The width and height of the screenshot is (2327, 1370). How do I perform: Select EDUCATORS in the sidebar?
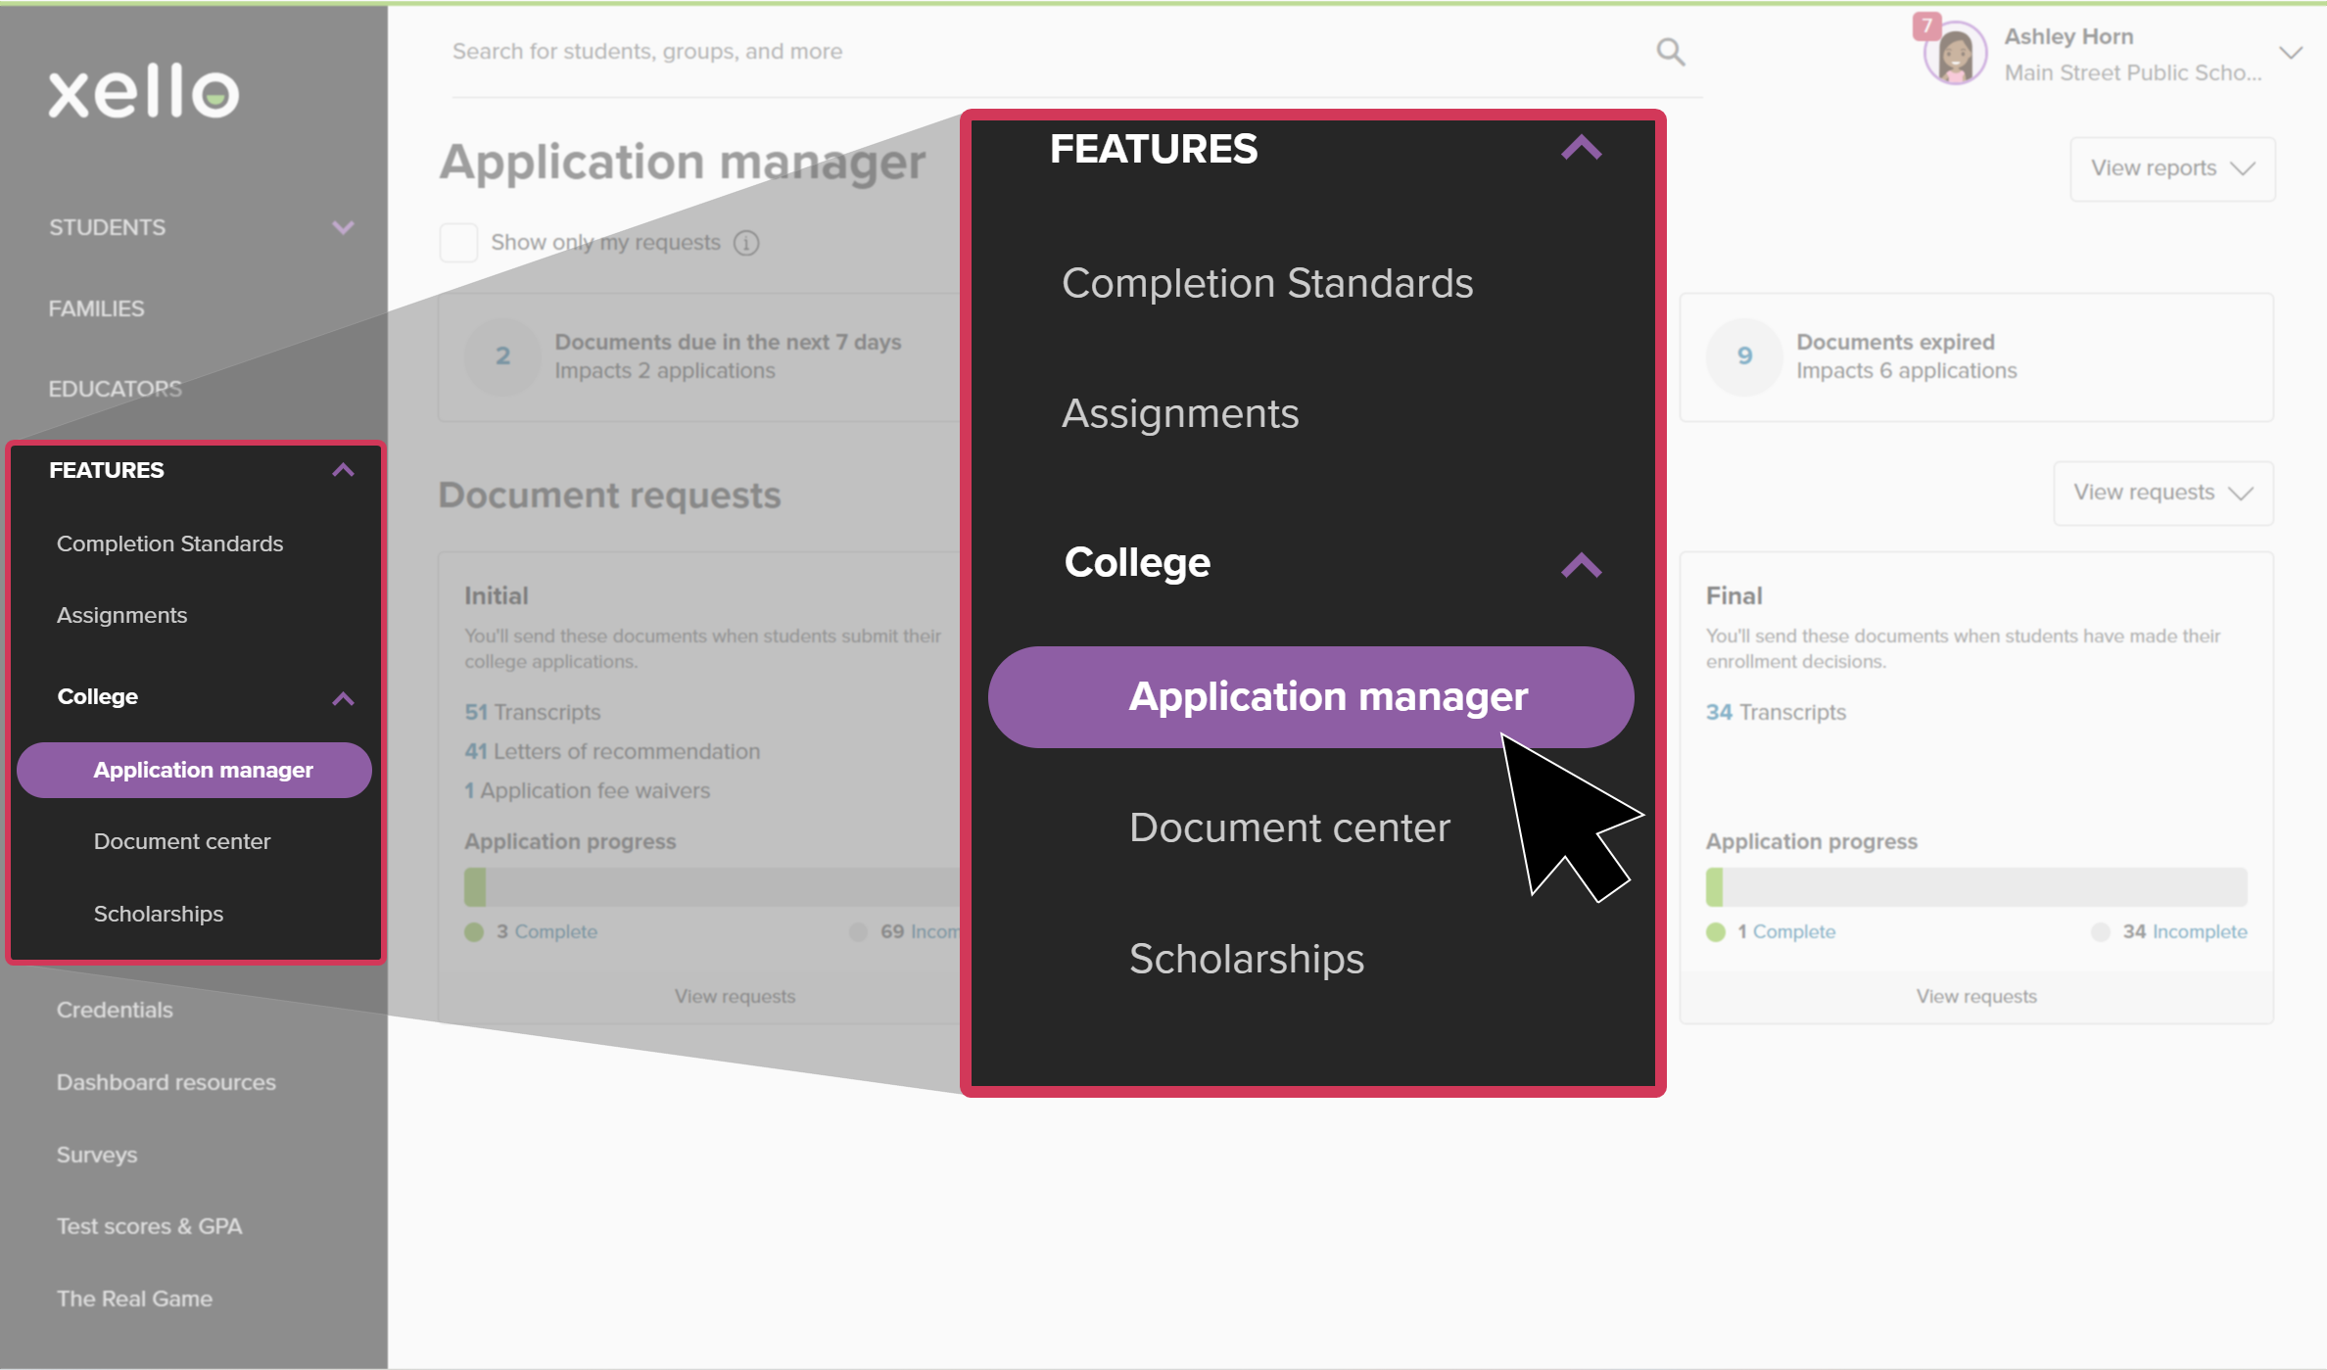point(116,388)
